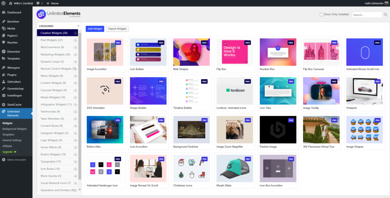
Task: Click cloud download icon for Media Widgets
Action: [75, 97]
